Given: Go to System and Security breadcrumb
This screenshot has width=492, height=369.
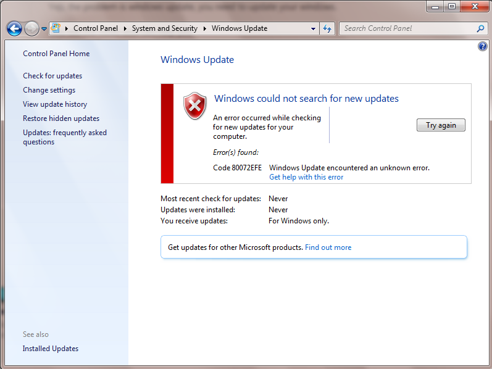Looking at the screenshot, I should [x=165, y=28].
